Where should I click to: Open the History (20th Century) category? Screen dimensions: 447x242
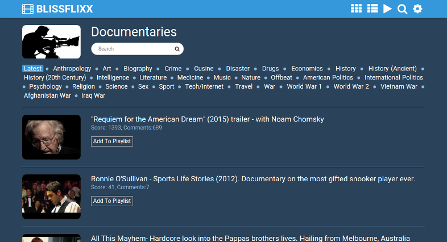(55, 77)
